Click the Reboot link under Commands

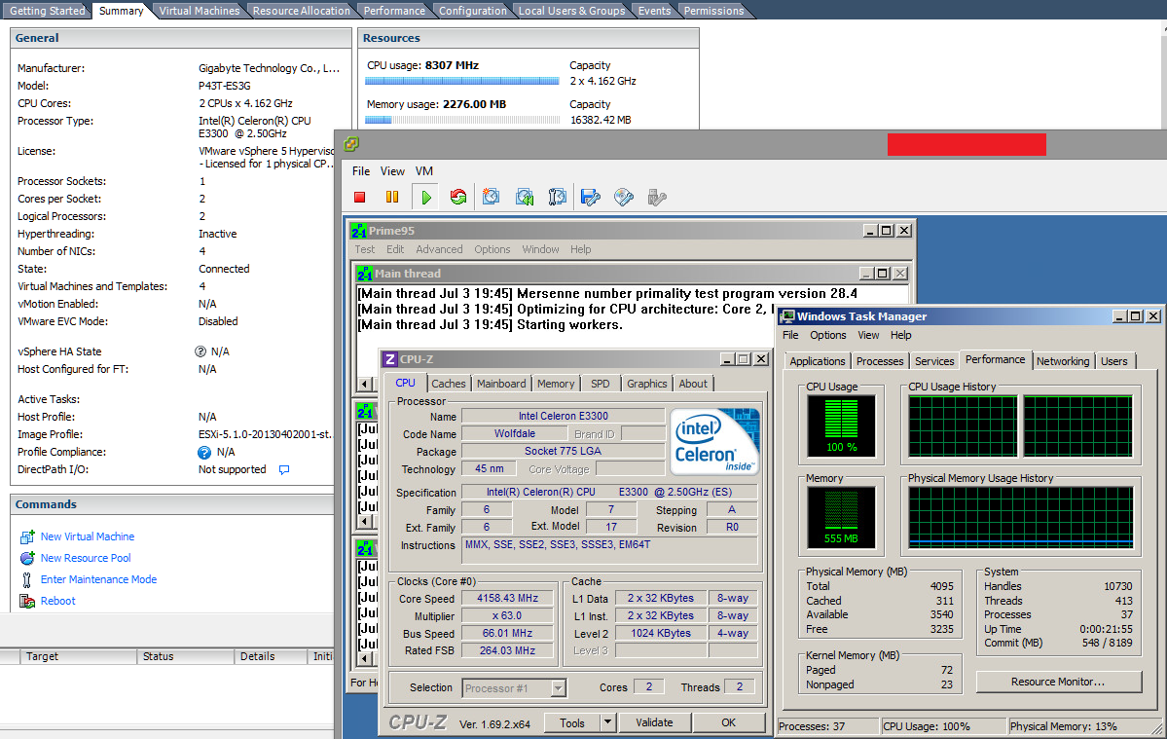58,602
